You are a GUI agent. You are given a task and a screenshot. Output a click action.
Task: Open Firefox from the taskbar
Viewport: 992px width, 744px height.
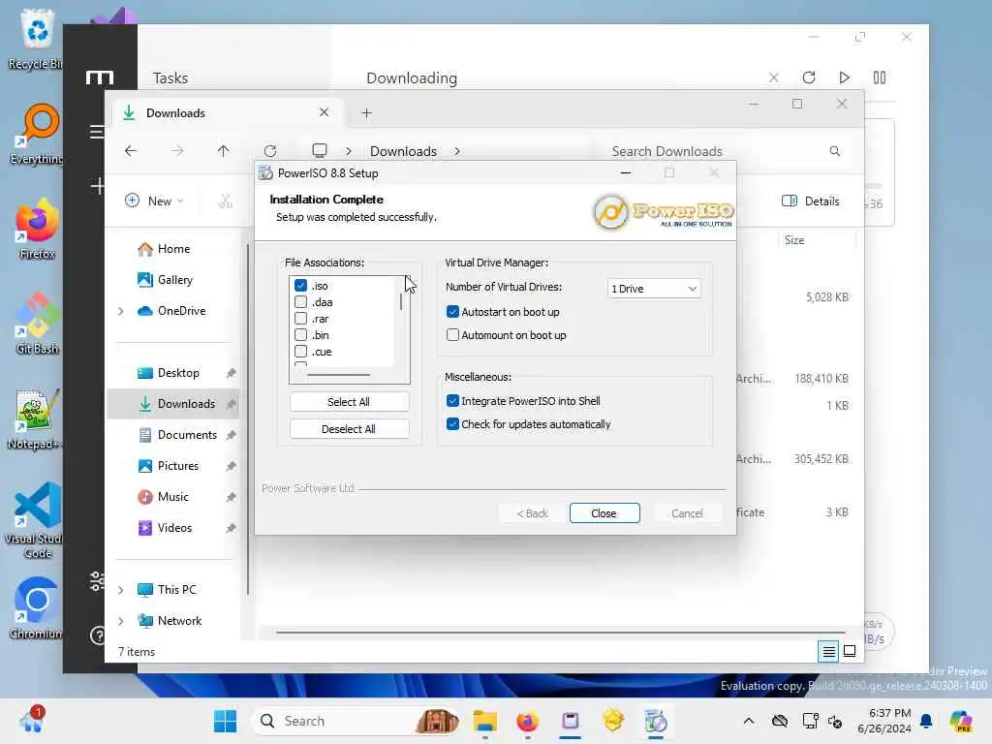point(527,721)
